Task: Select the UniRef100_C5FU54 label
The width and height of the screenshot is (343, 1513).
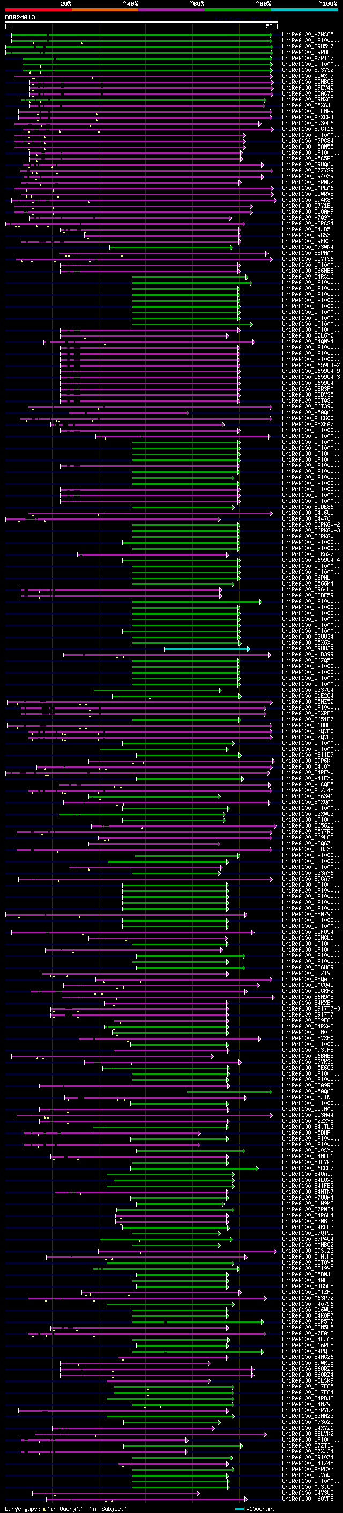Action: click(x=308, y=932)
